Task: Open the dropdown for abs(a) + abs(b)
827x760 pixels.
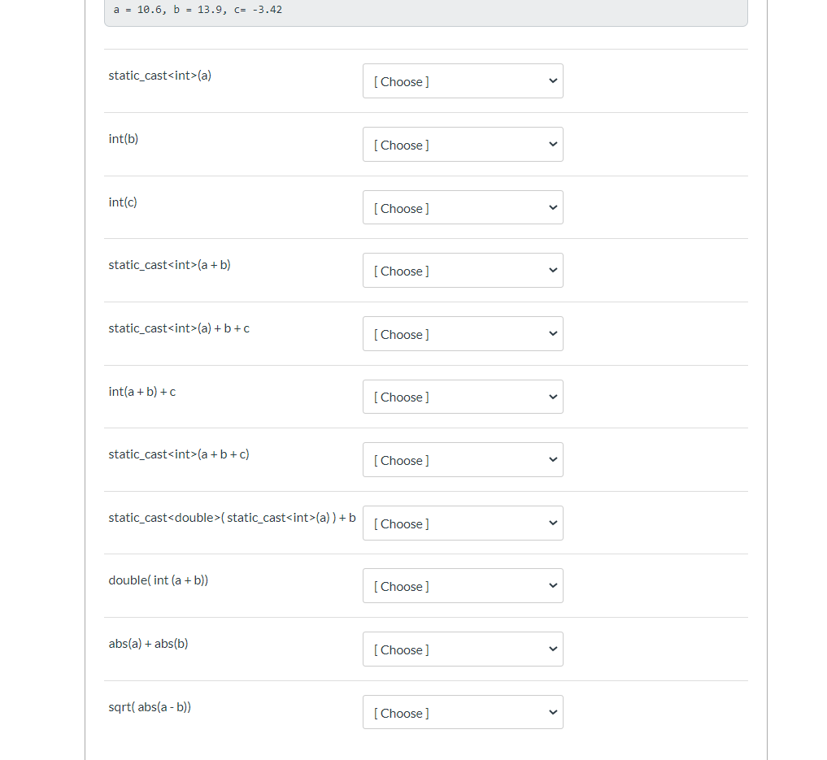Action: pos(463,649)
